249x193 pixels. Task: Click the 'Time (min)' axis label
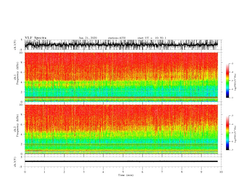pos(126,175)
